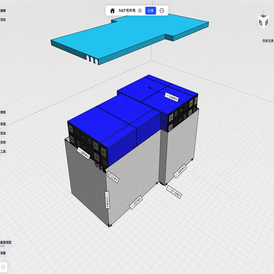
Task: Tap the round icon at bottom-left corner
Action: click(3, 267)
